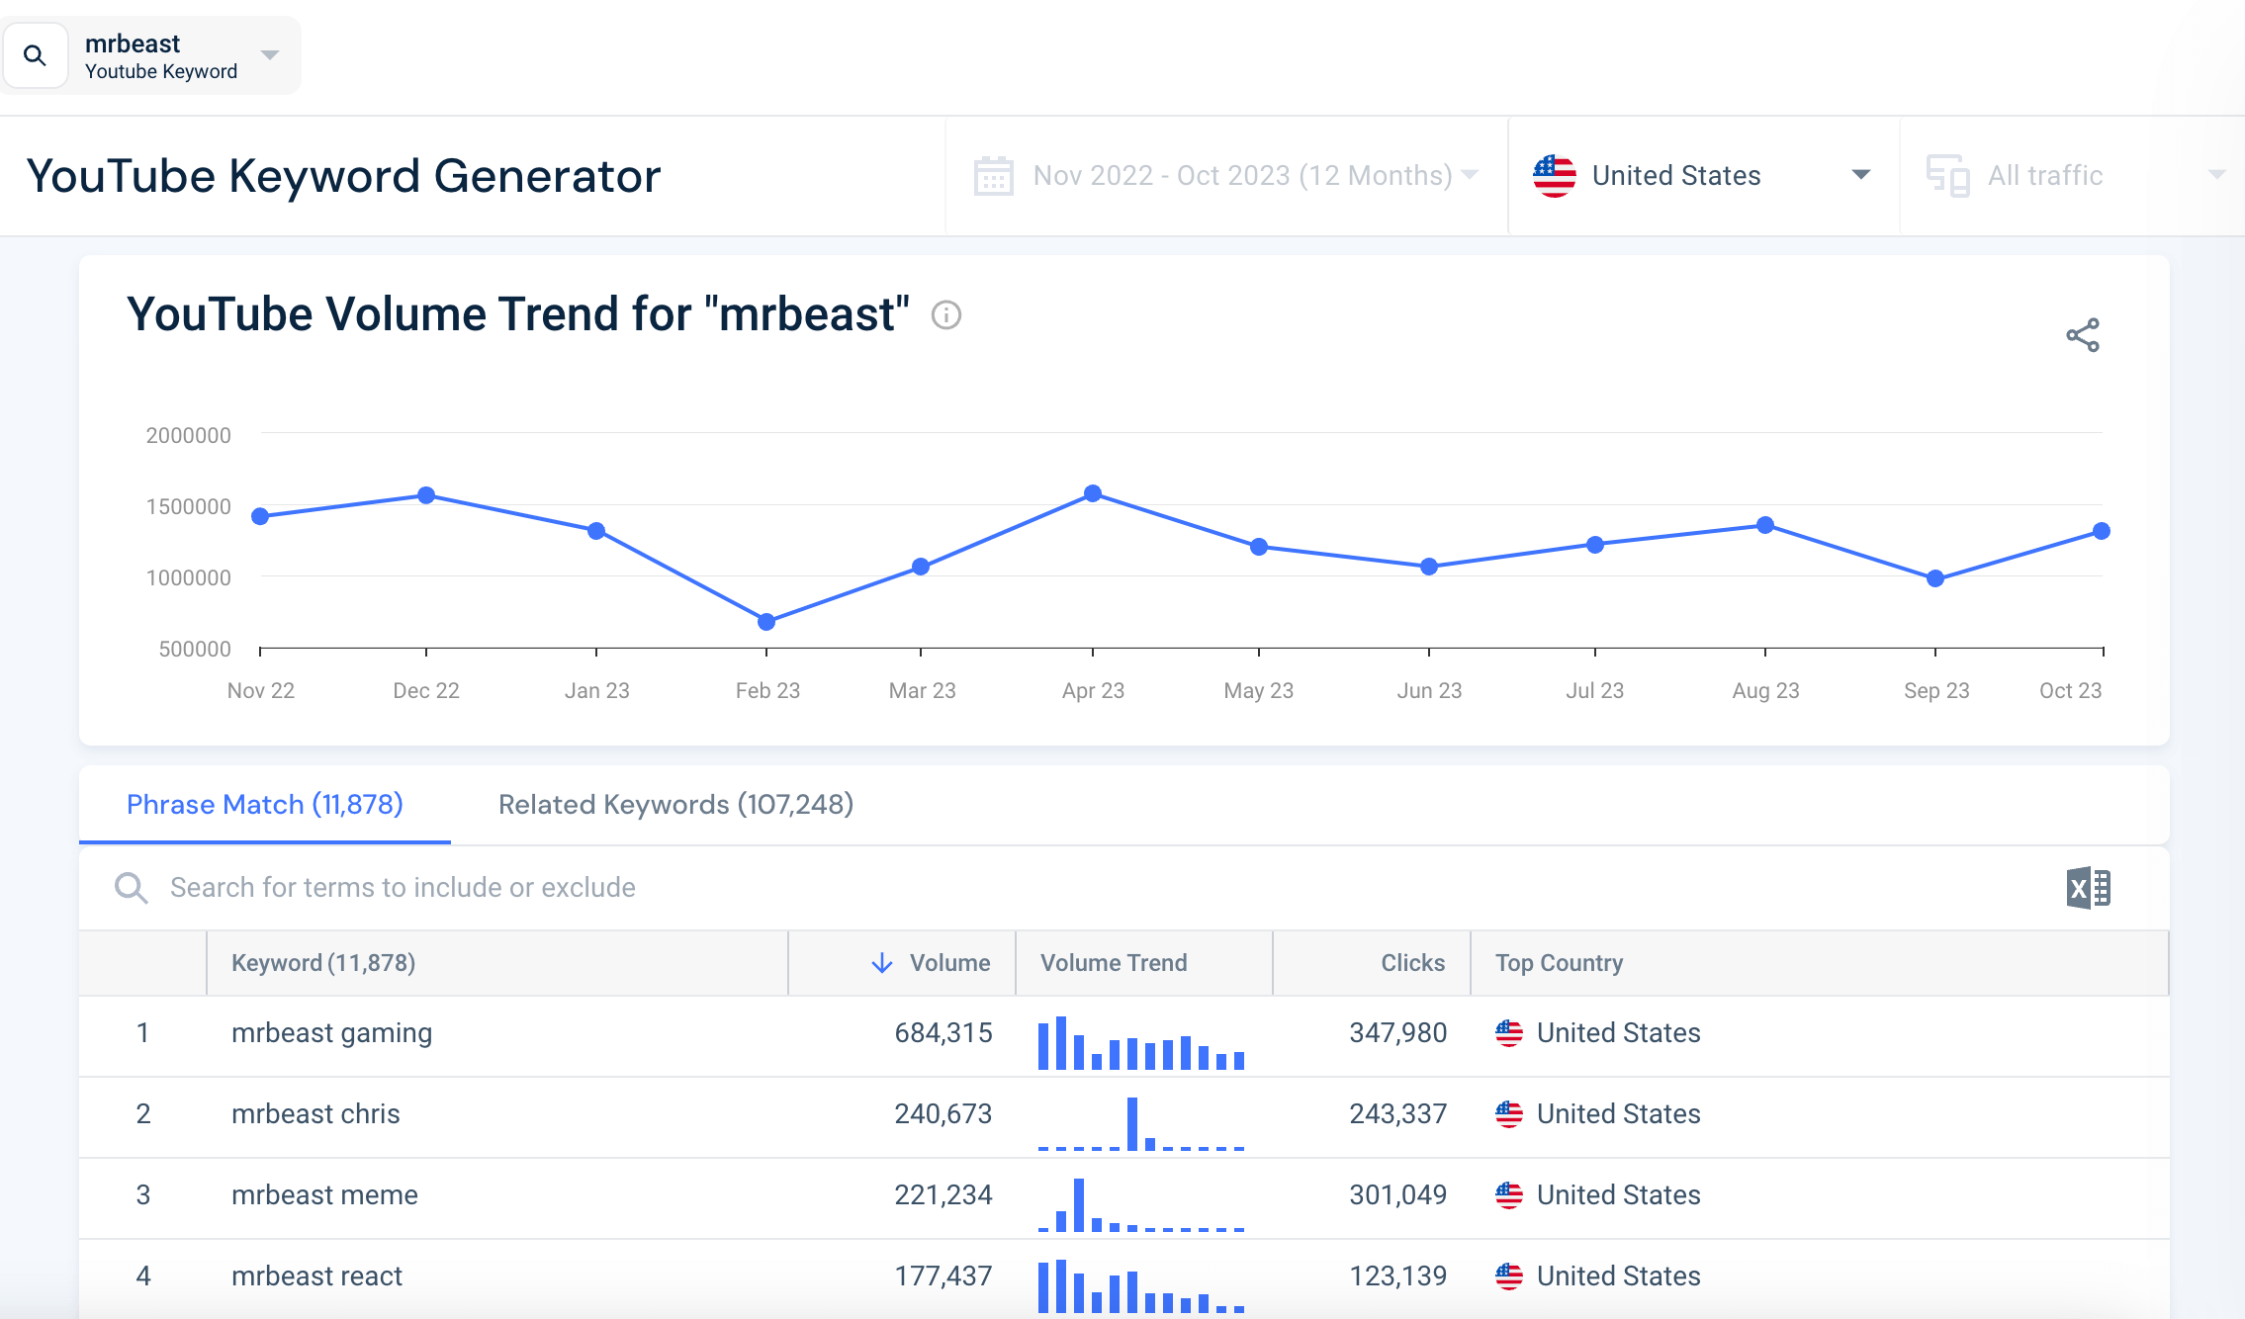Screen dimensions: 2245x1319
Task: Click the United States flag icon in header
Action: pyautogui.click(x=1553, y=174)
